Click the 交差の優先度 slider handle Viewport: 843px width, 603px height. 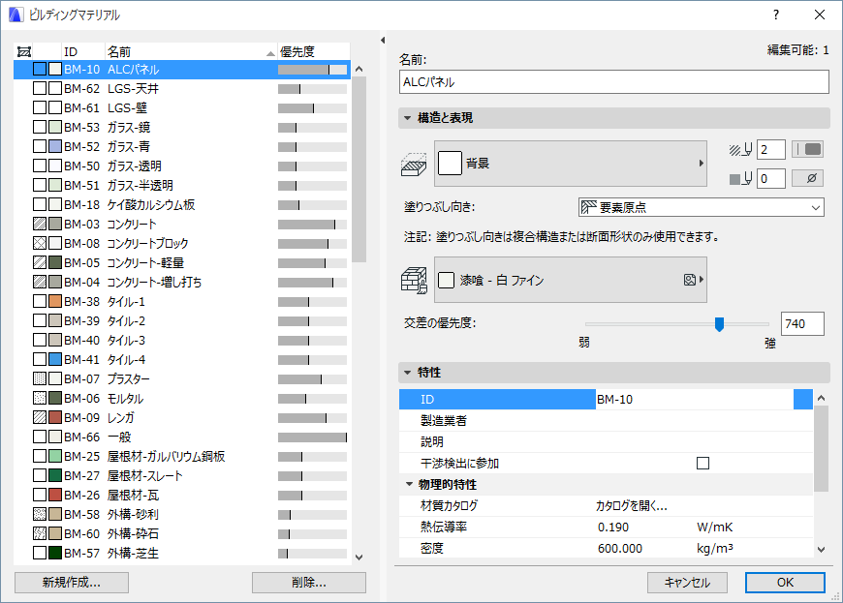719,324
